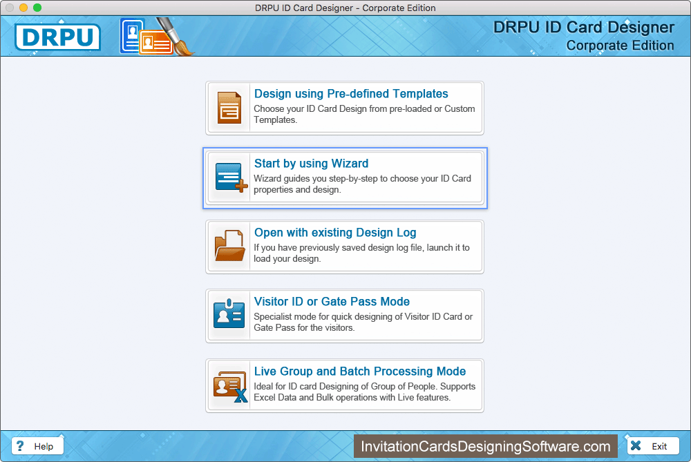The width and height of the screenshot is (691, 462).
Task: Click the Corporate Edition header text
Action: [x=620, y=46]
